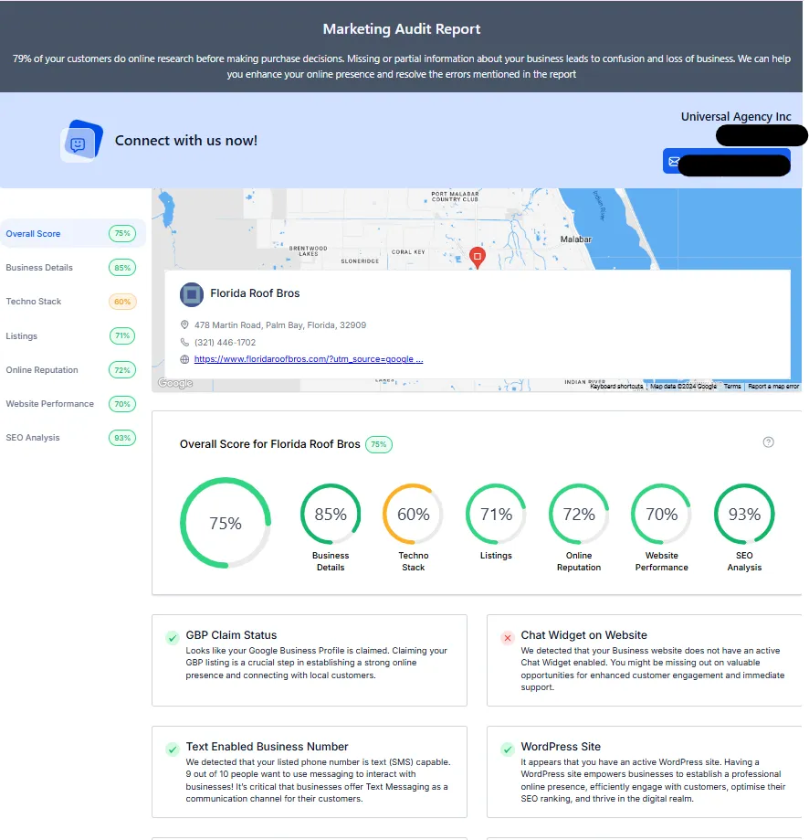Click the 85% badge in the sidebar

pyautogui.click(x=122, y=268)
